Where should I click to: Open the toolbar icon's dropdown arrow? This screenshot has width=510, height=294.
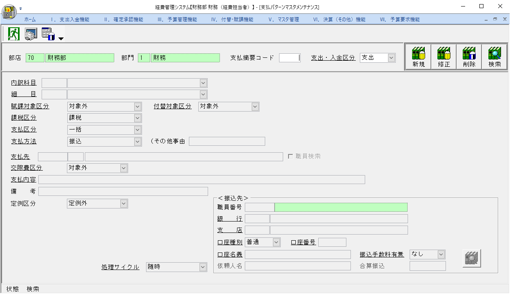(61, 39)
